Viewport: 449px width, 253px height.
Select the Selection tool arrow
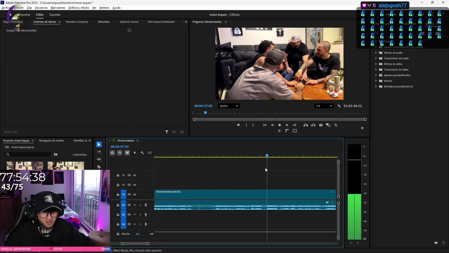coord(99,144)
